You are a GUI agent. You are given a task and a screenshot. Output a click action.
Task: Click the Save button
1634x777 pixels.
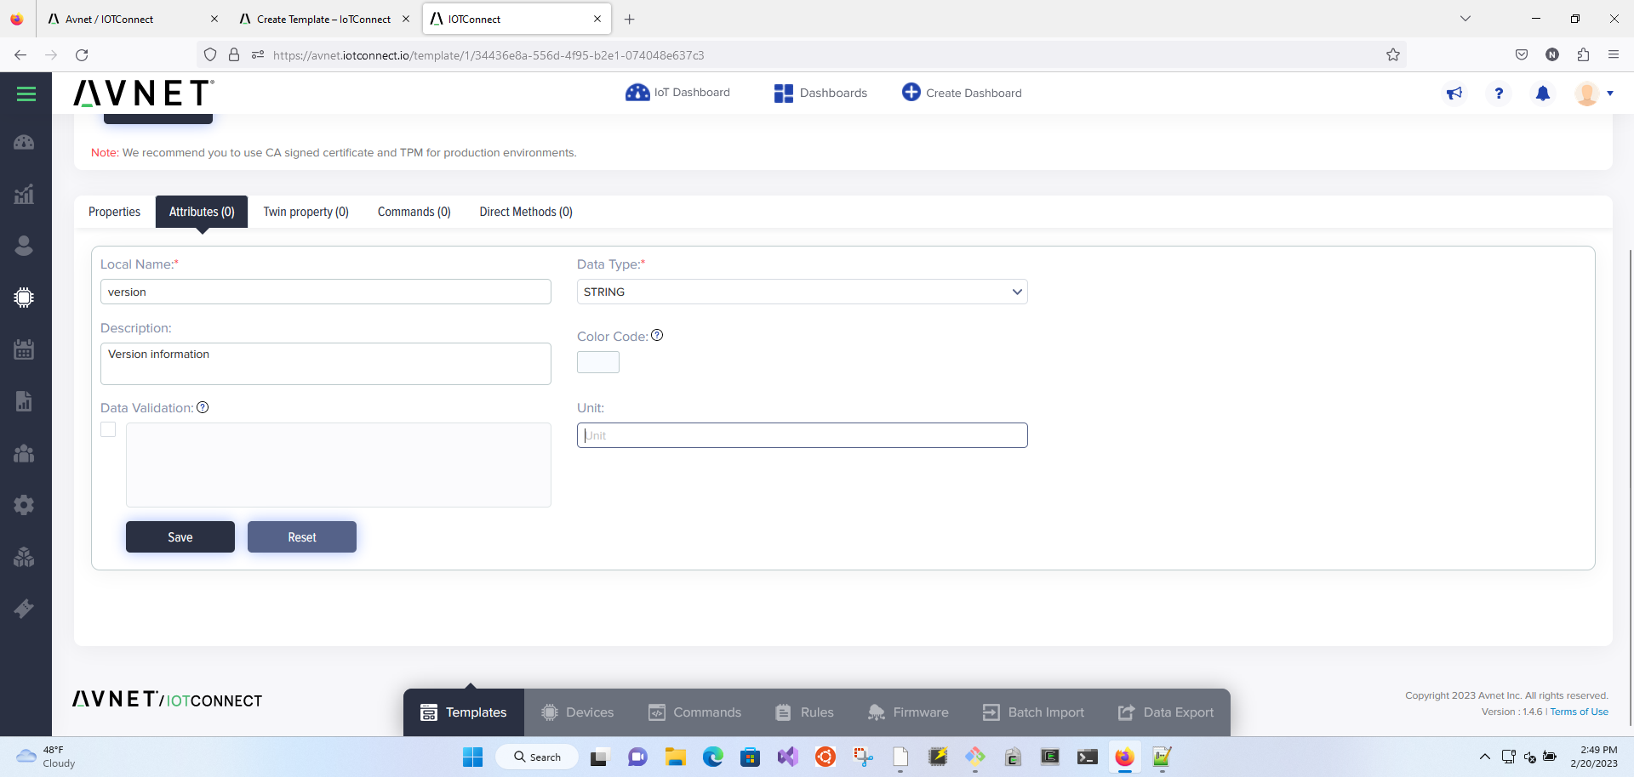coord(180,537)
